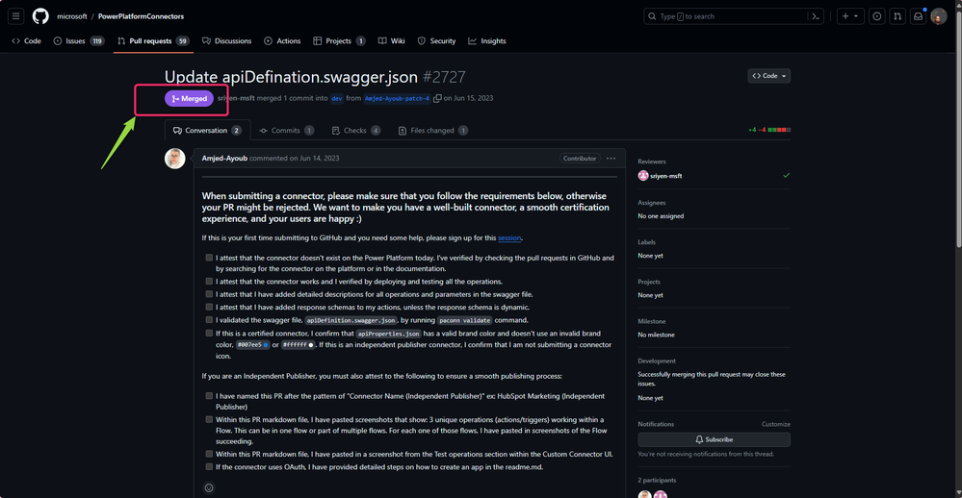This screenshot has width=962, height=498.
Task: Add a reaction with the smiley icon
Action: (209, 488)
